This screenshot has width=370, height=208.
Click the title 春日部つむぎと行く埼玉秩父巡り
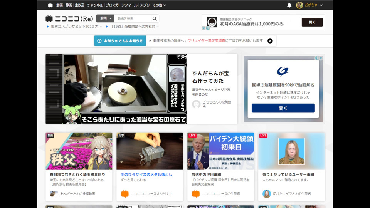(x=77, y=174)
